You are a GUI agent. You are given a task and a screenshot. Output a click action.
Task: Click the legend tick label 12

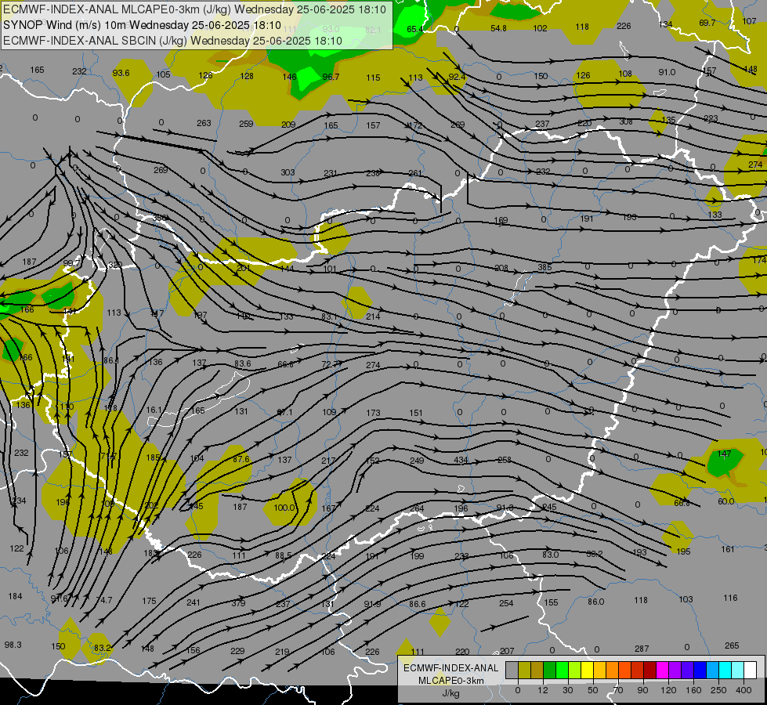[x=543, y=690]
